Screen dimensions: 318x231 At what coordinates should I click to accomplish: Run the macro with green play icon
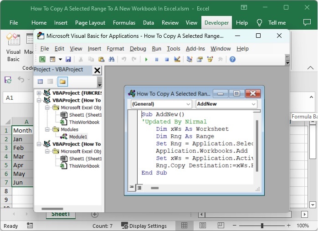[146, 59]
